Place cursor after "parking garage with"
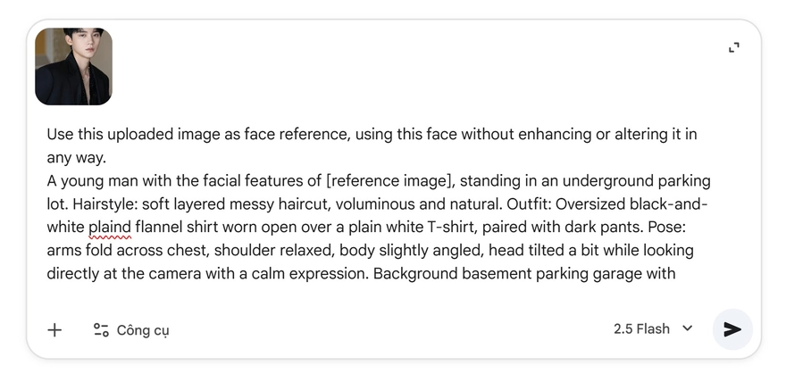This screenshot has height=382, width=786. [x=676, y=273]
